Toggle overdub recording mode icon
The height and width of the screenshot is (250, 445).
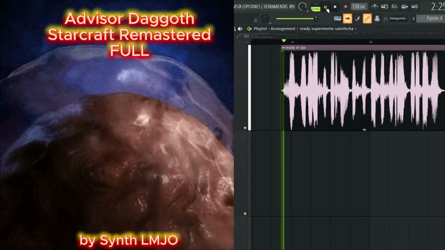coord(405,7)
